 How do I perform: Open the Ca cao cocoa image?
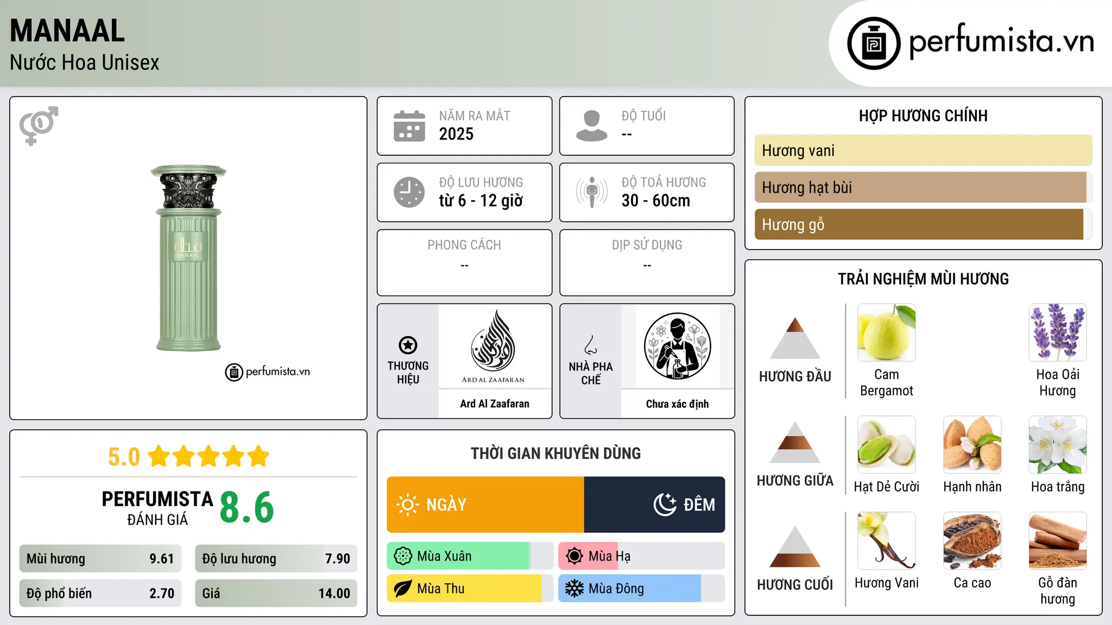click(x=972, y=541)
